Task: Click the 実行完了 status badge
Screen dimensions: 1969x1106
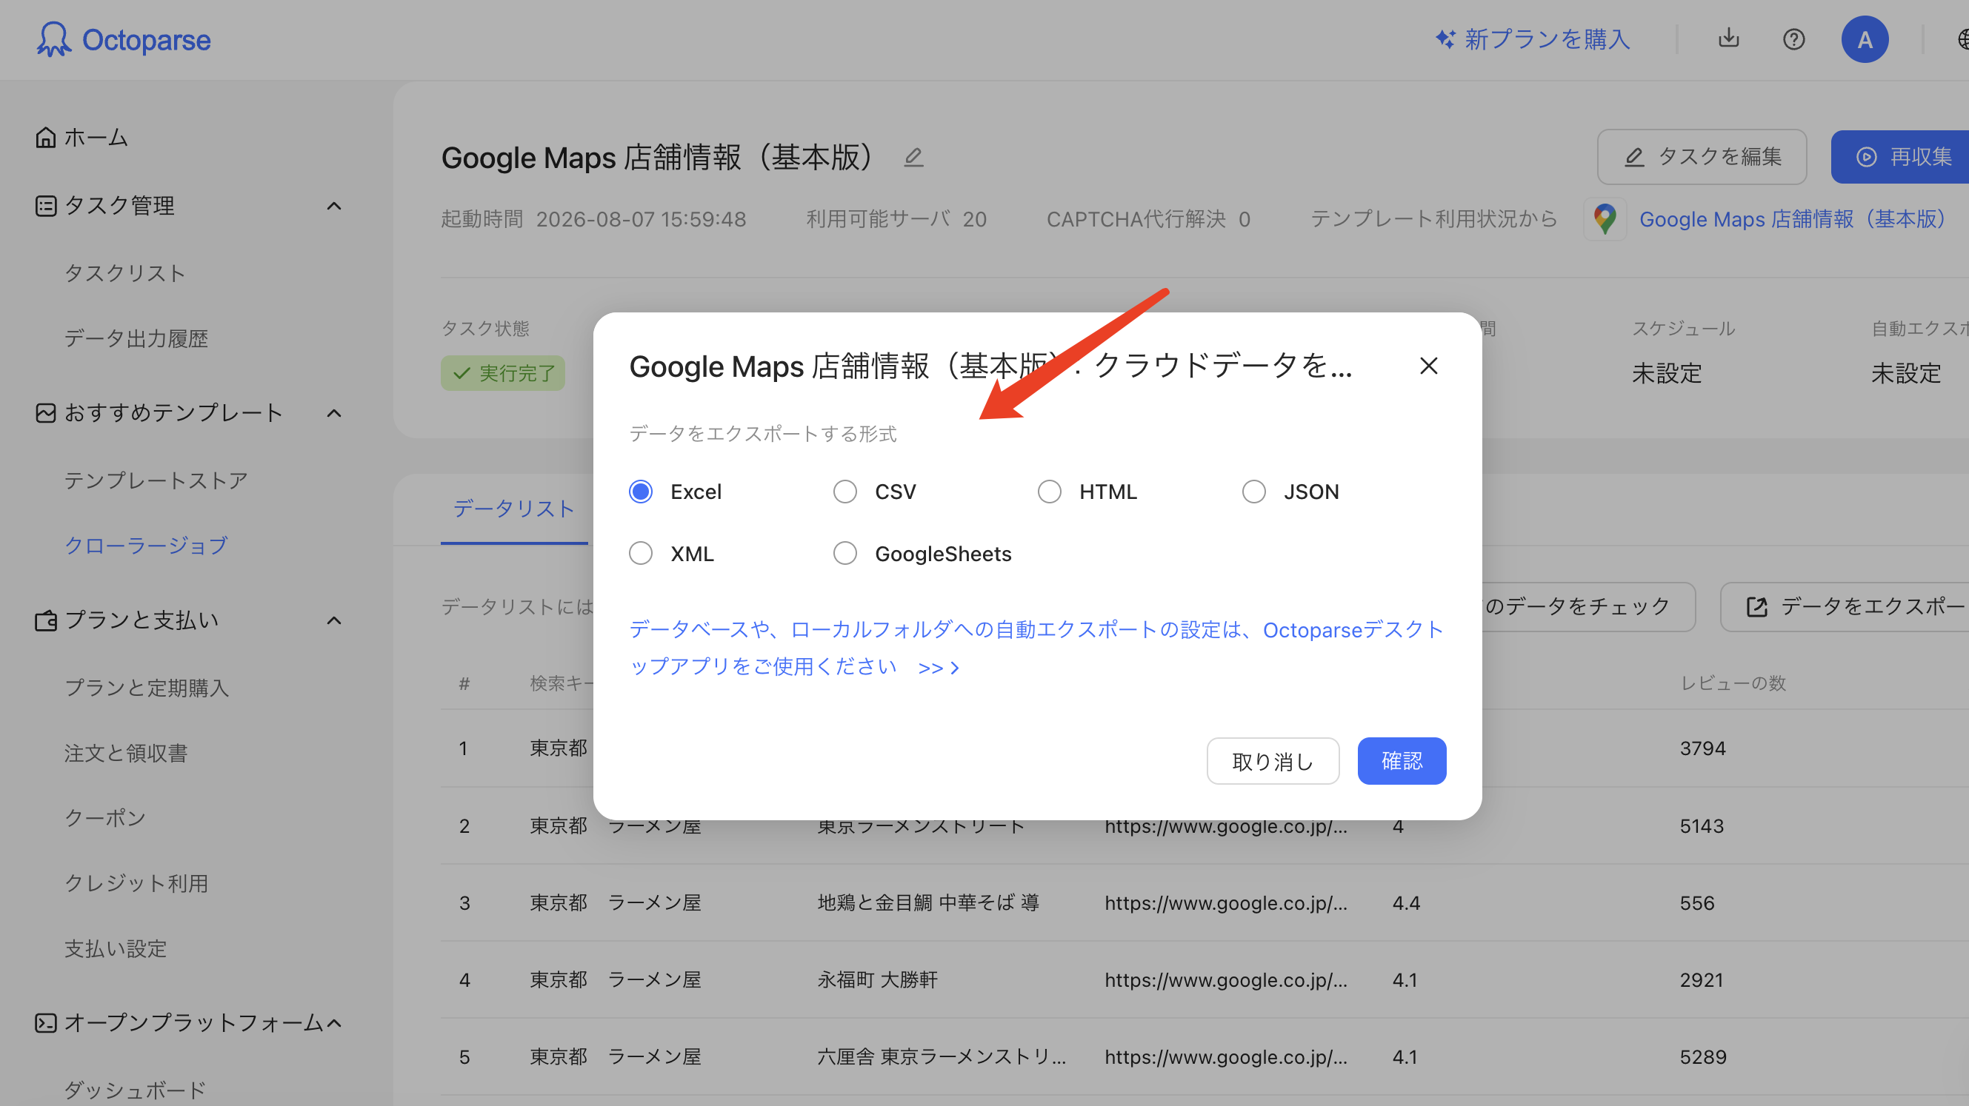Action: (502, 373)
